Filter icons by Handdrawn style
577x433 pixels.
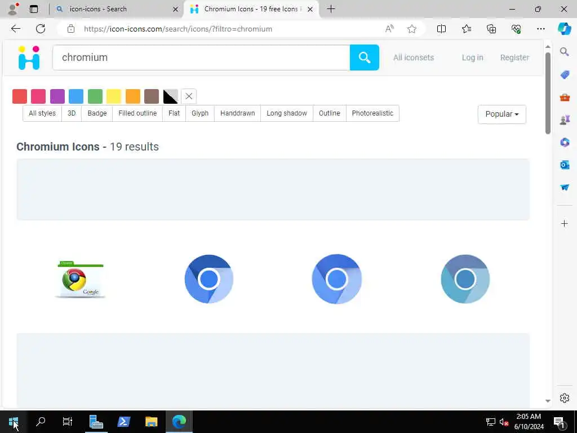coord(237,113)
